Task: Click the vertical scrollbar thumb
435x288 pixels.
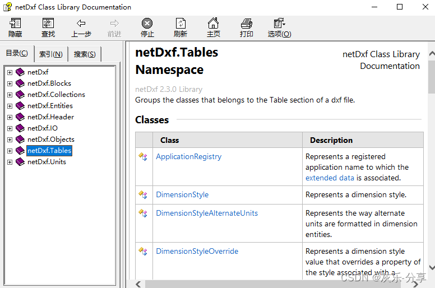Action: [432, 77]
